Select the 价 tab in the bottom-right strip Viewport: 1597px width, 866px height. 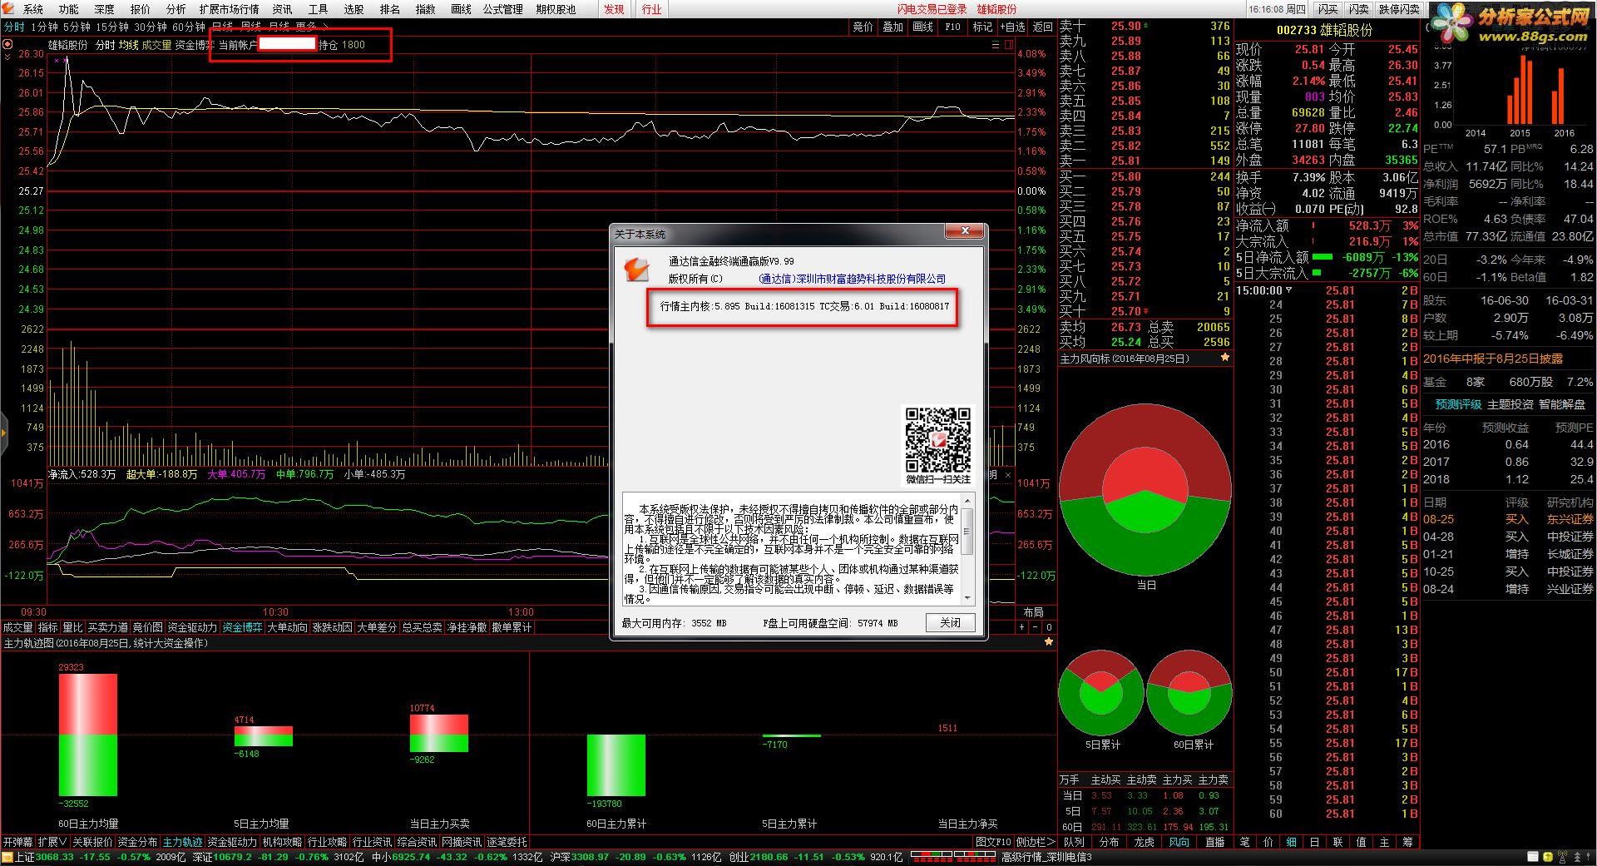tap(1268, 843)
